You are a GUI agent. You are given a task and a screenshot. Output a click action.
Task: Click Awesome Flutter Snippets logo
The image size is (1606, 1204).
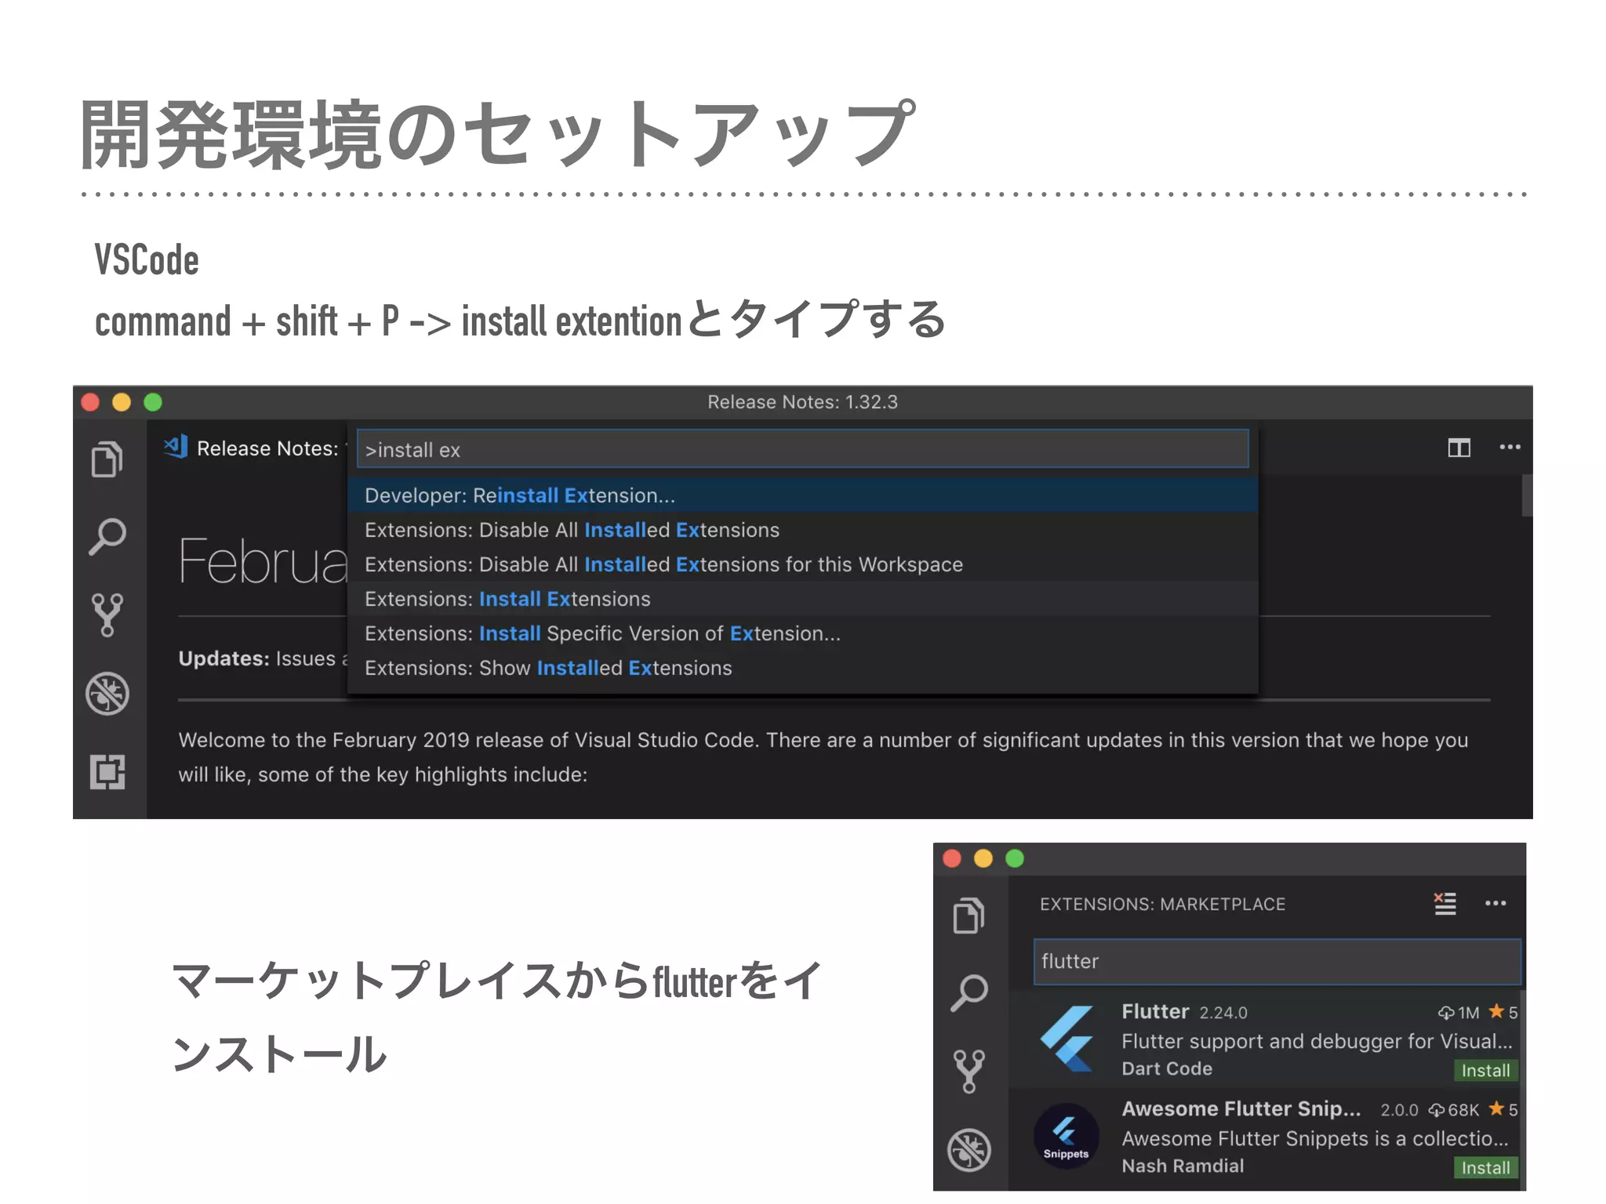pos(1066,1136)
